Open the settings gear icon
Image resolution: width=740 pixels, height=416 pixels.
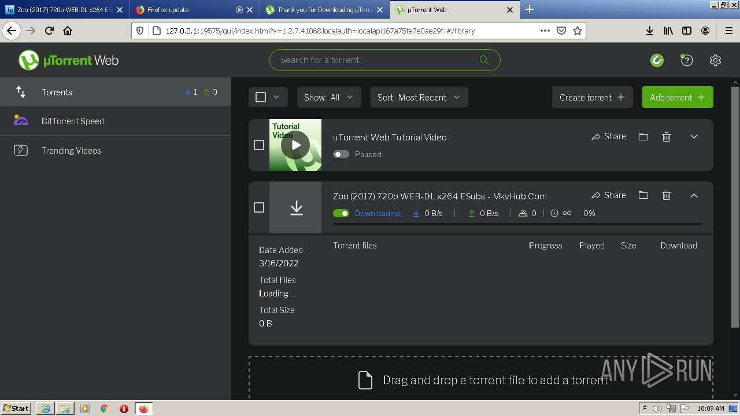tap(715, 60)
